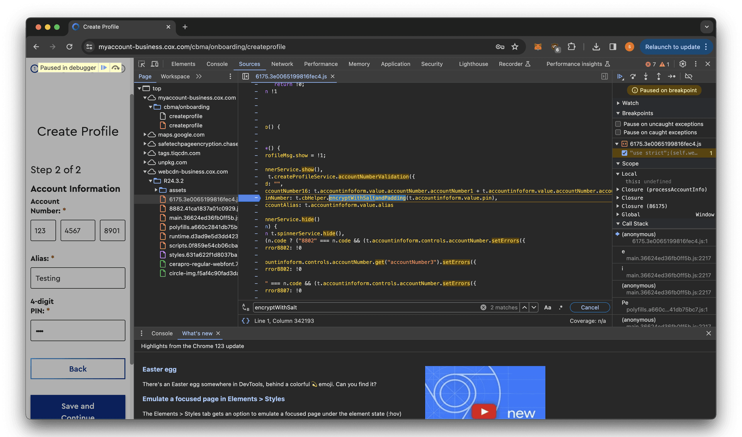This screenshot has width=742, height=437.
Task: Open DevTools settings gear
Action: pos(683,64)
